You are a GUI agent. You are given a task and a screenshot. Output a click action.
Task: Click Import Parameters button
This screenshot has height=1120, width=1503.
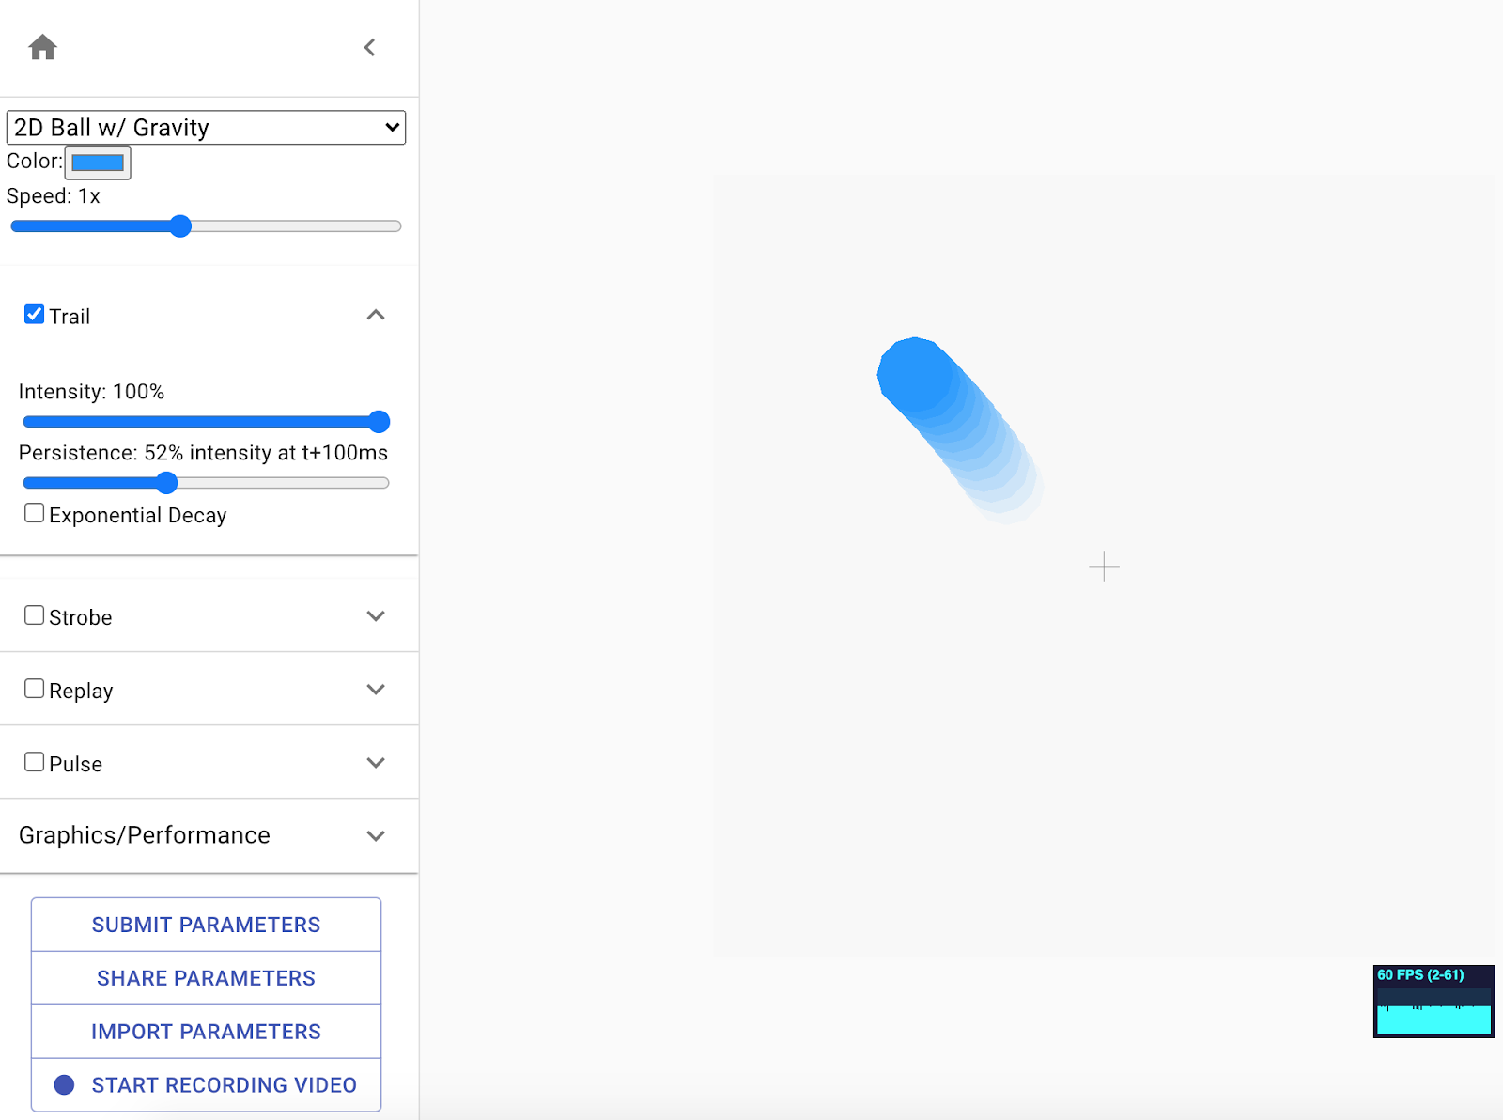[206, 1032]
